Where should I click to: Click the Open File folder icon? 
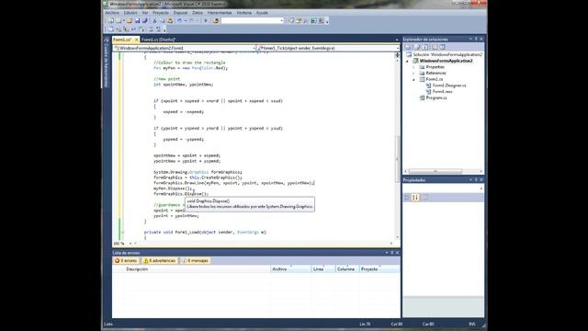pyautogui.click(x=130, y=20)
